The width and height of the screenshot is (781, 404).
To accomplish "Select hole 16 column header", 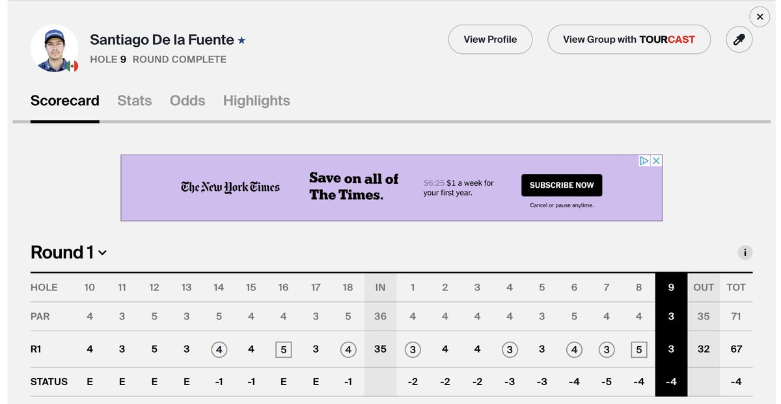I will pos(283,288).
